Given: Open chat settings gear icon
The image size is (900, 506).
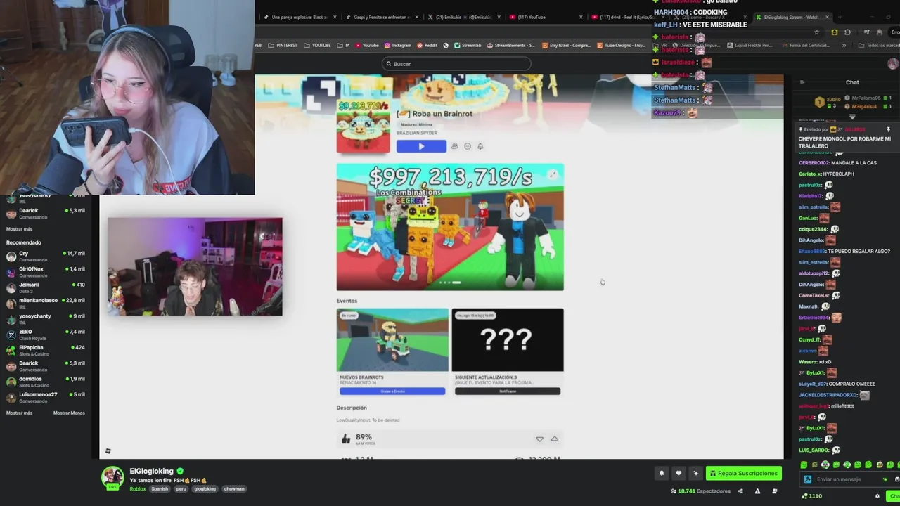Looking at the screenshot, I should tap(877, 496).
